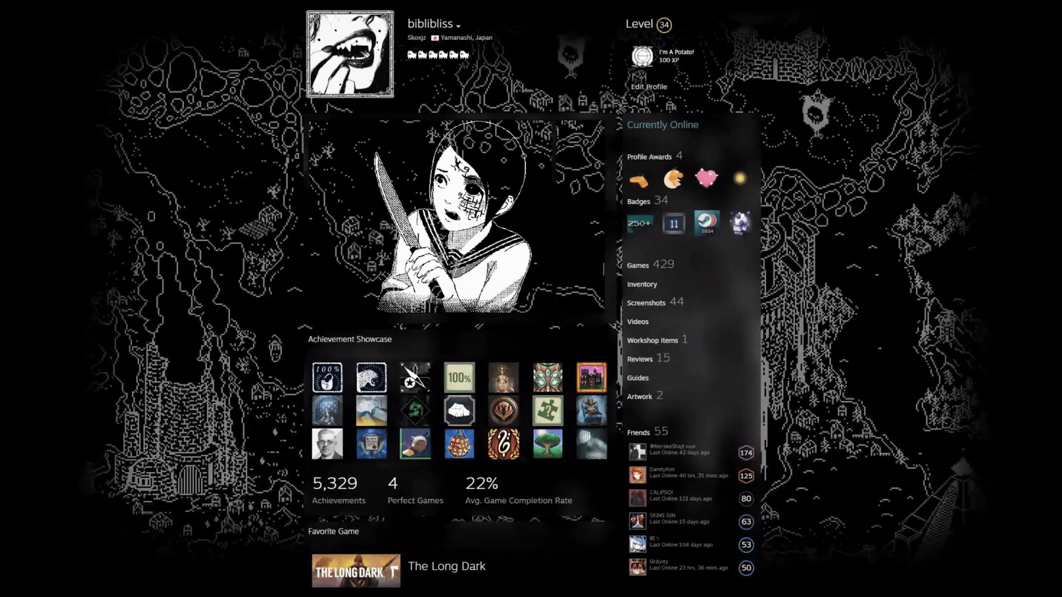1062x597 pixels.
Task: Go to the Inventory link
Action: click(642, 284)
